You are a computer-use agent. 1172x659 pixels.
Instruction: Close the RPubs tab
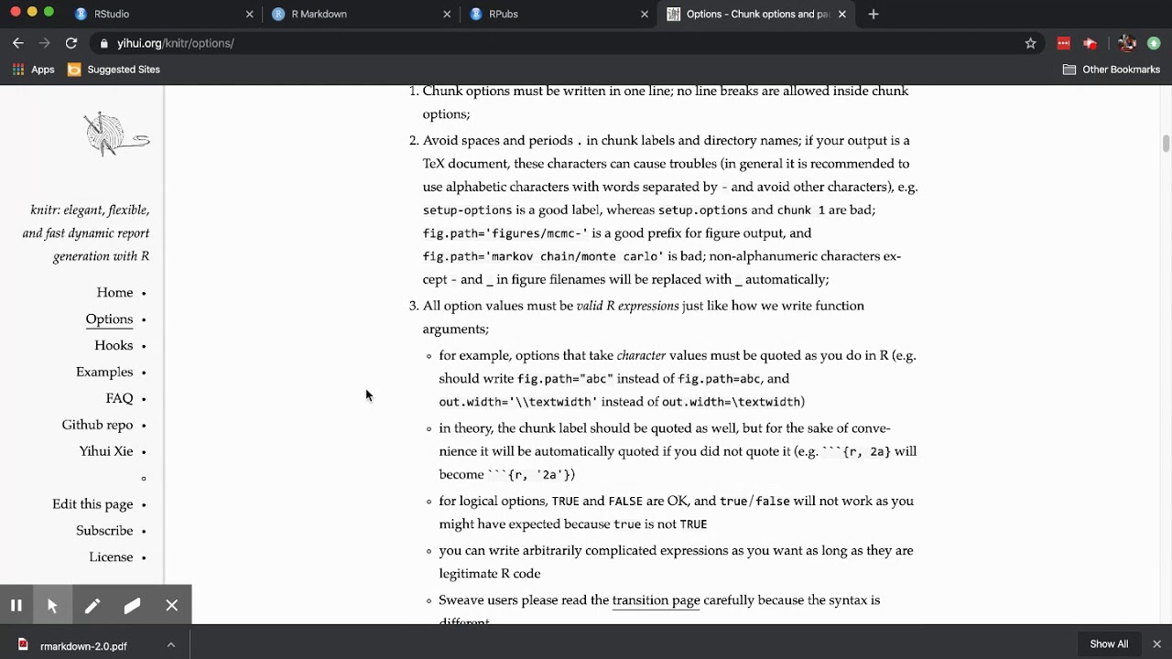pyautogui.click(x=645, y=14)
